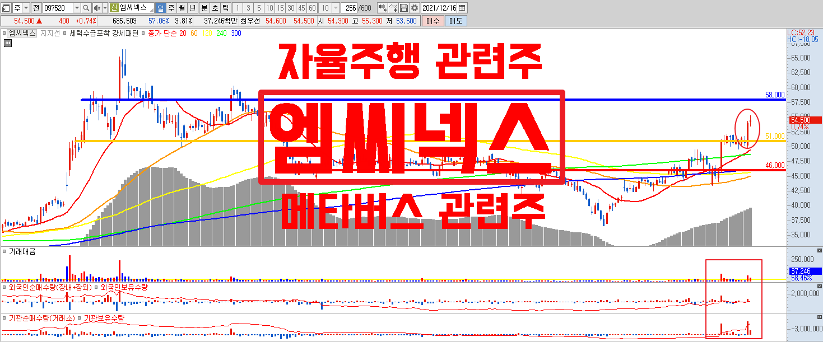Select the 주 weekly period tab

(x=171, y=8)
